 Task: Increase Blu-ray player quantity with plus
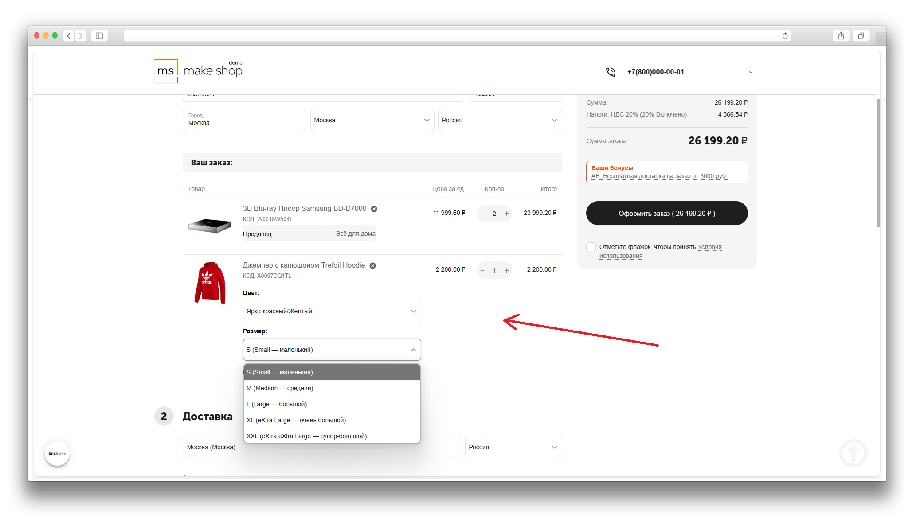[x=506, y=214]
